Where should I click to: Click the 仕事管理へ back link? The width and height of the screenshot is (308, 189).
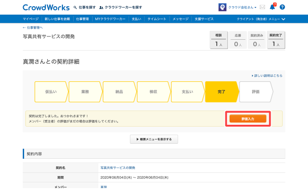32,28
